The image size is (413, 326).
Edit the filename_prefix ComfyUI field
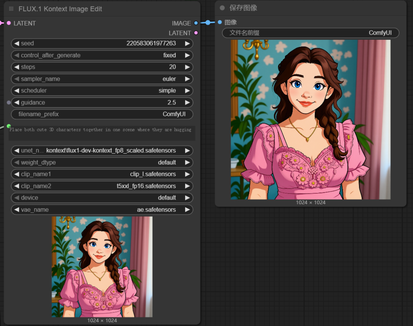coord(102,114)
